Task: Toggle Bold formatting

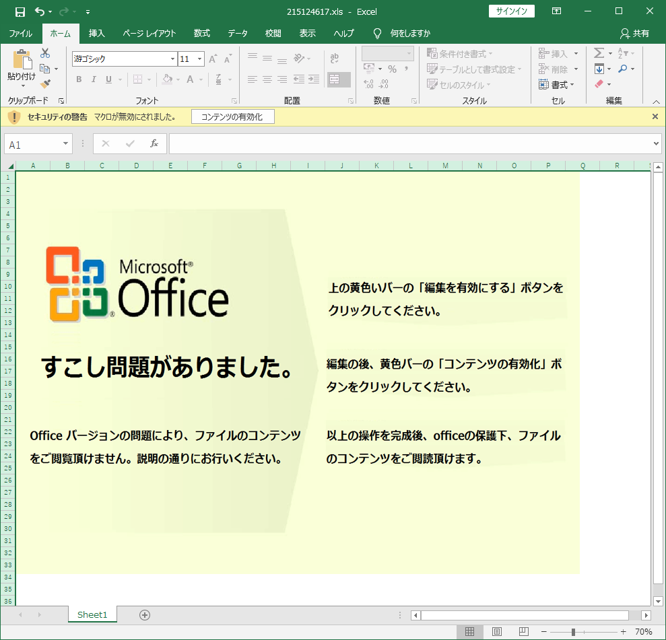Action: (79, 79)
